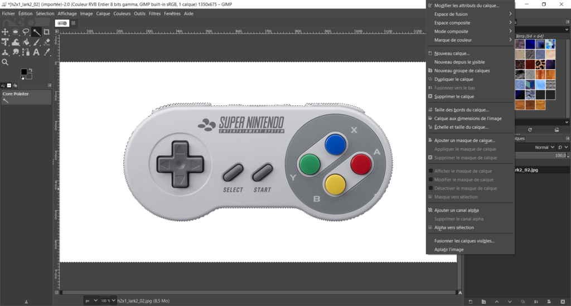
Task: Open pattern as image icon
Action: pos(557,129)
